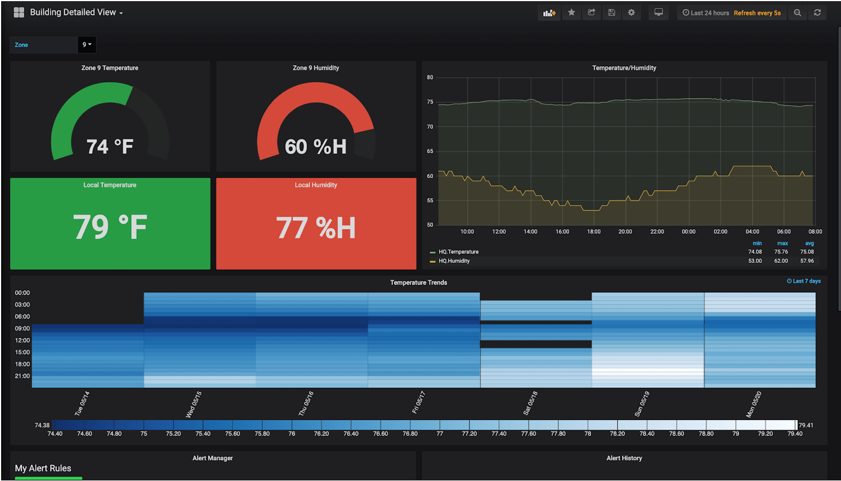841x481 pixels.
Task: Save the dashboard with disk icon
Action: point(611,12)
